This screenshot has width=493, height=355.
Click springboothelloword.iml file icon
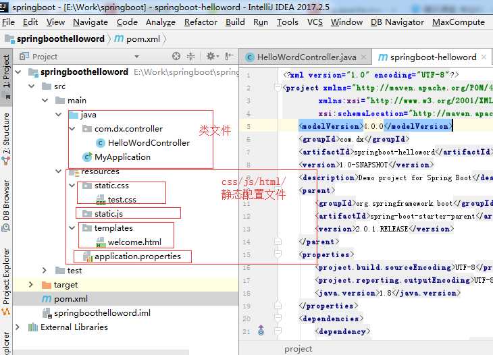pos(47,313)
